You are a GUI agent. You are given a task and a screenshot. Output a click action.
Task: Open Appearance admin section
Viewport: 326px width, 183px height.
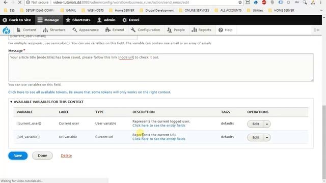point(86,30)
